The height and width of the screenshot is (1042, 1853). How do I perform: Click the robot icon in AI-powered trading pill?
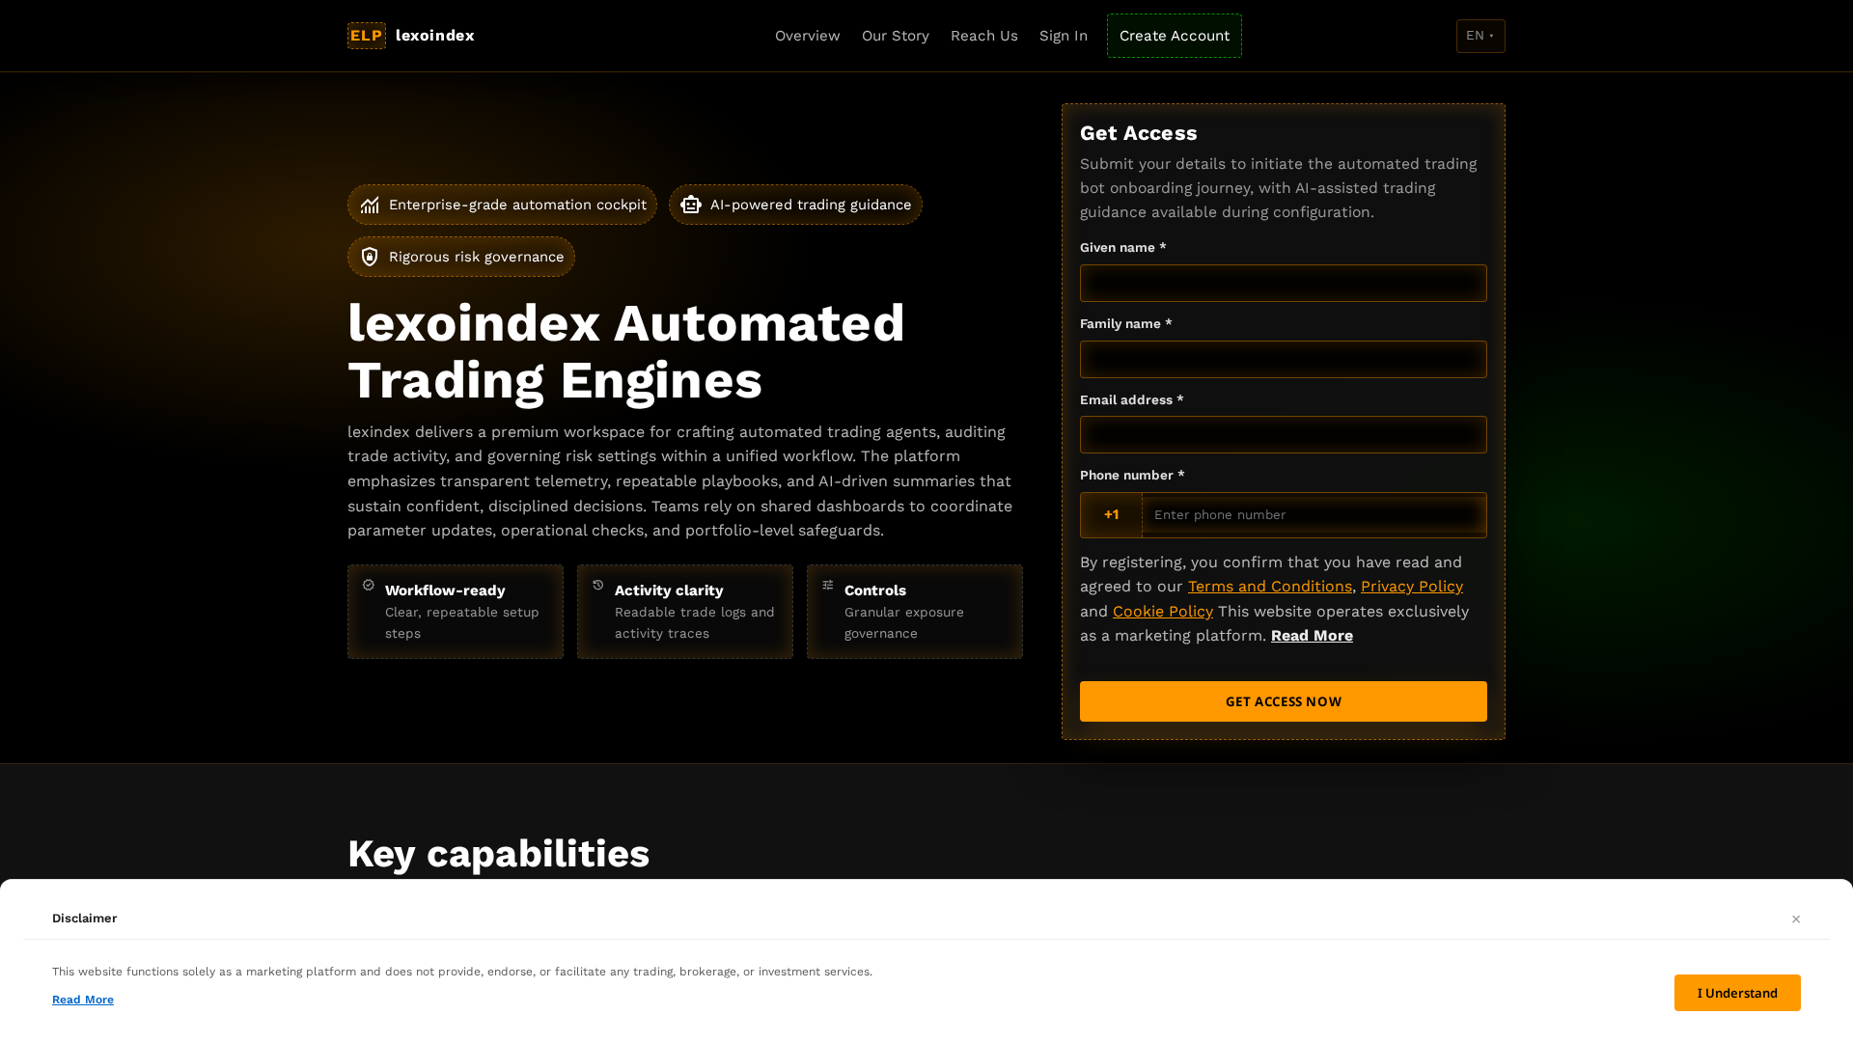pos(691,205)
